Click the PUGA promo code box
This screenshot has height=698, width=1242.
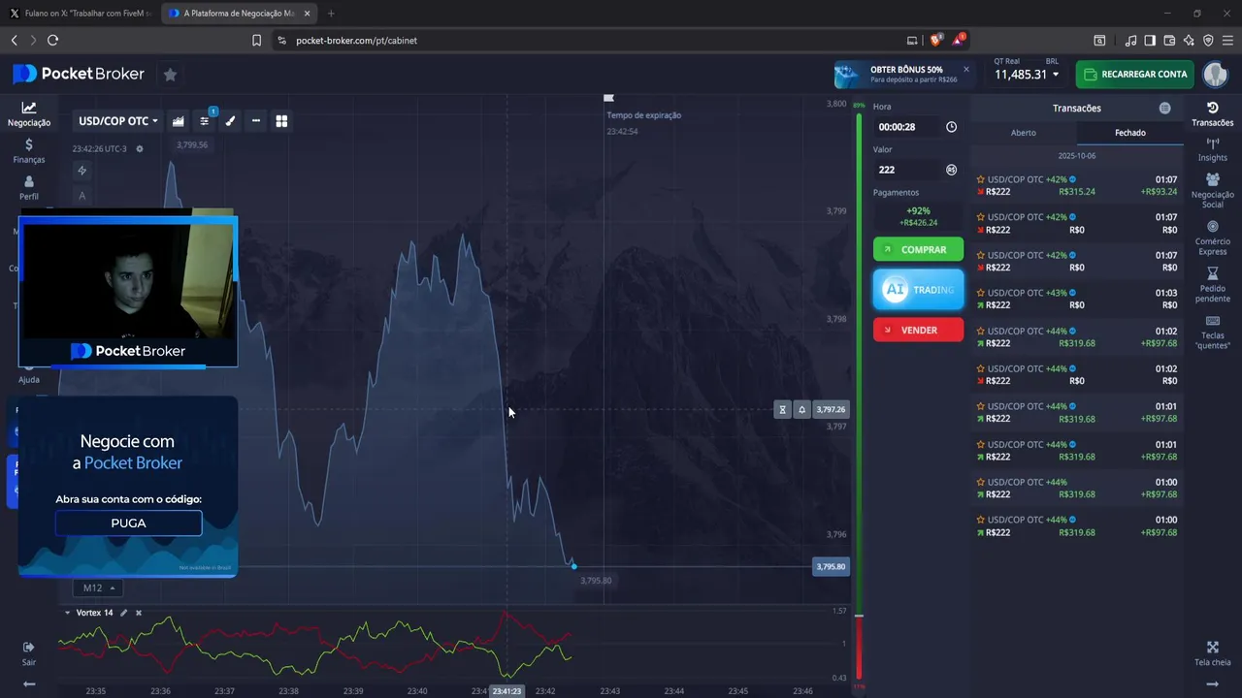click(128, 523)
